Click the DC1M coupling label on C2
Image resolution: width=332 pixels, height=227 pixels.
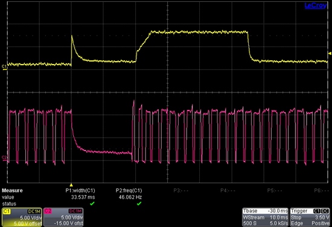point(75,211)
